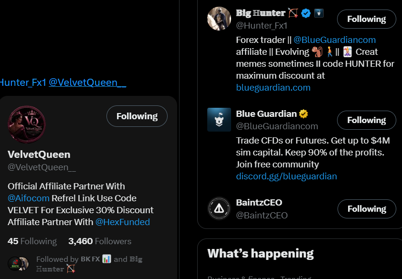This screenshot has width=402, height=279.
Task: View VelvetQueen's 45 Following list
Action: click(x=32, y=241)
